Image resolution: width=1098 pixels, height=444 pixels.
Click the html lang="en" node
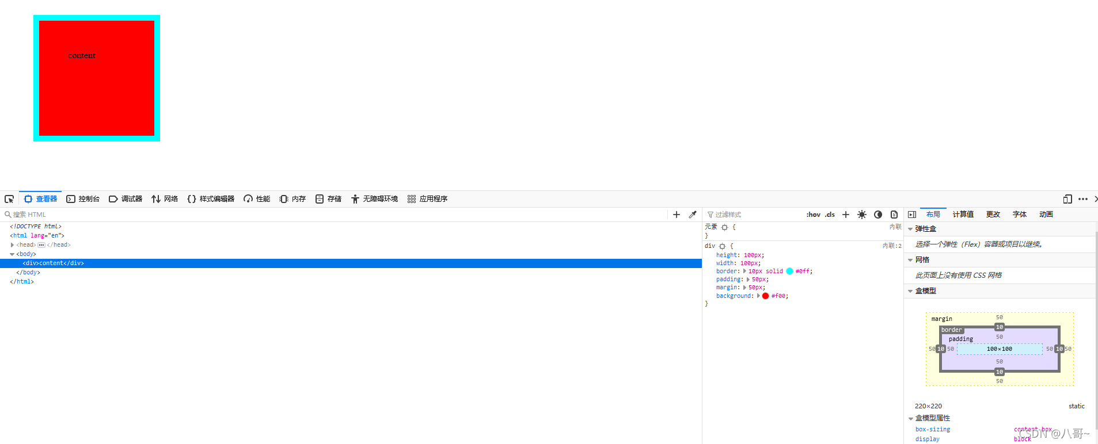37,236
